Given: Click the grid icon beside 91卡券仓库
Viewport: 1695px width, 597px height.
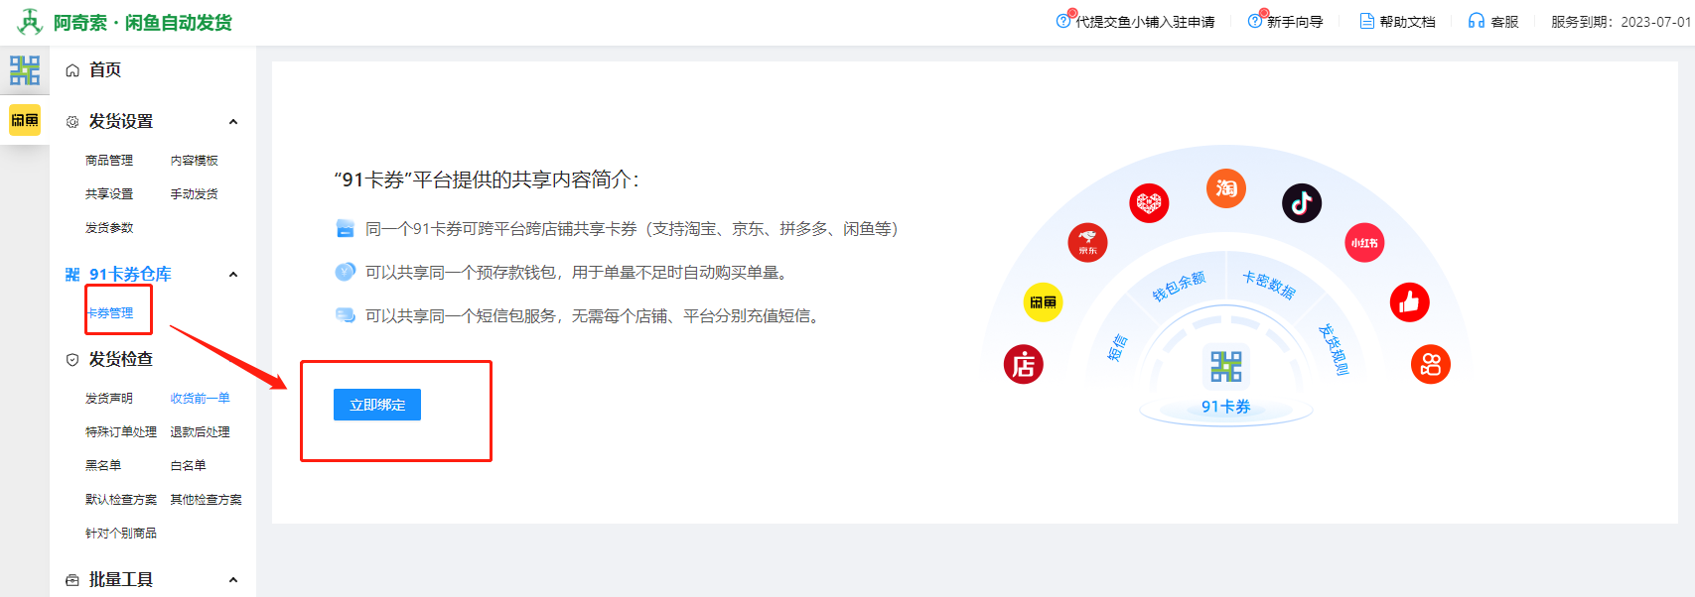Looking at the screenshot, I should (x=72, y=275).
